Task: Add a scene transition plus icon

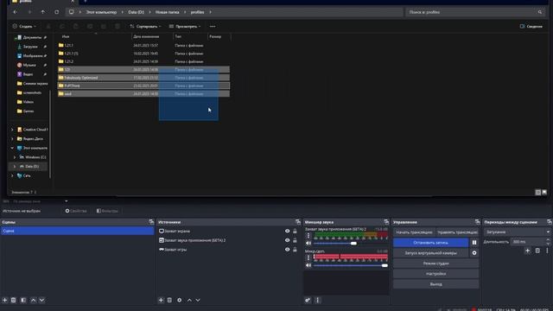Action: pos(527,251)
